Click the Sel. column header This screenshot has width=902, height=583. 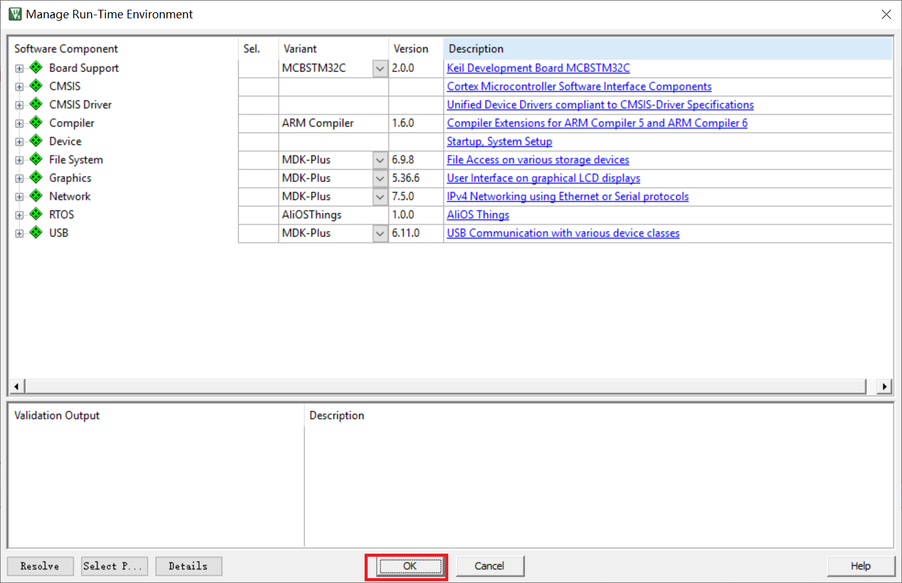(258, 48)
